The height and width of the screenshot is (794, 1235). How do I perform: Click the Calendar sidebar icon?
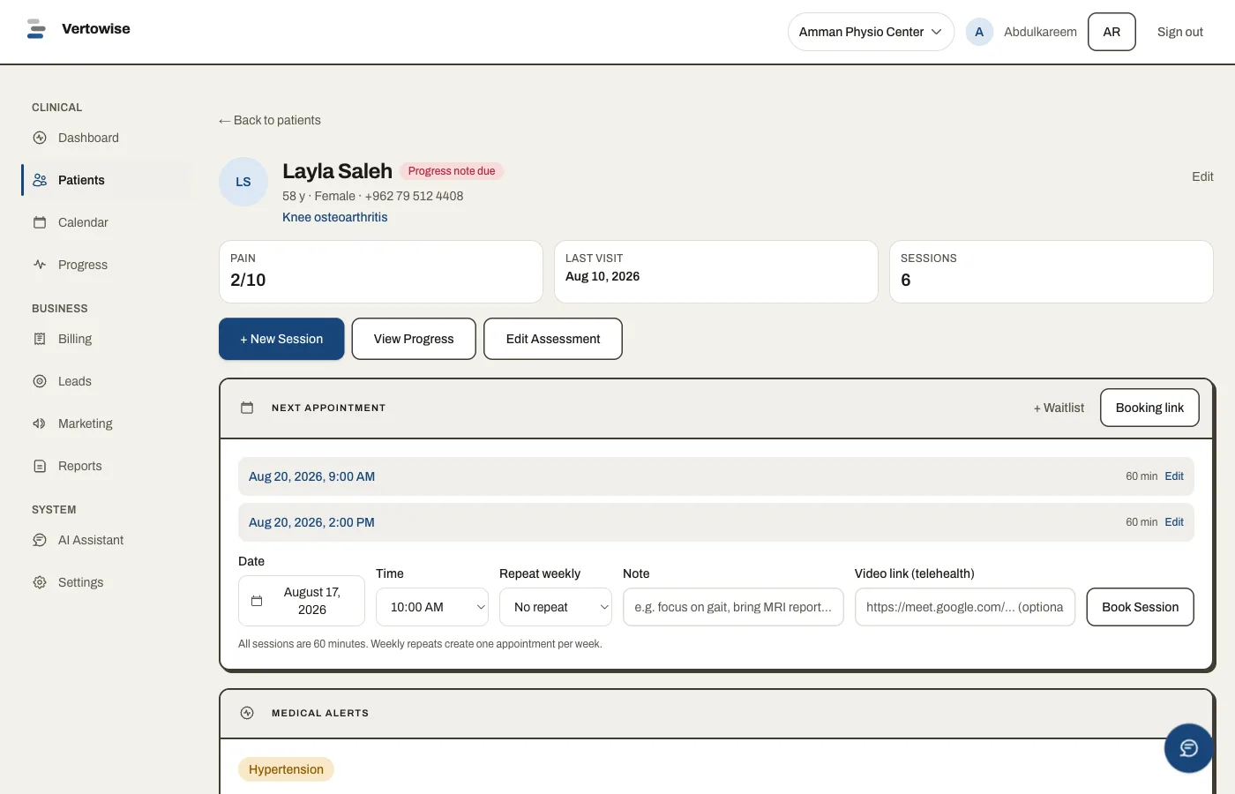[x=40, y=222]
